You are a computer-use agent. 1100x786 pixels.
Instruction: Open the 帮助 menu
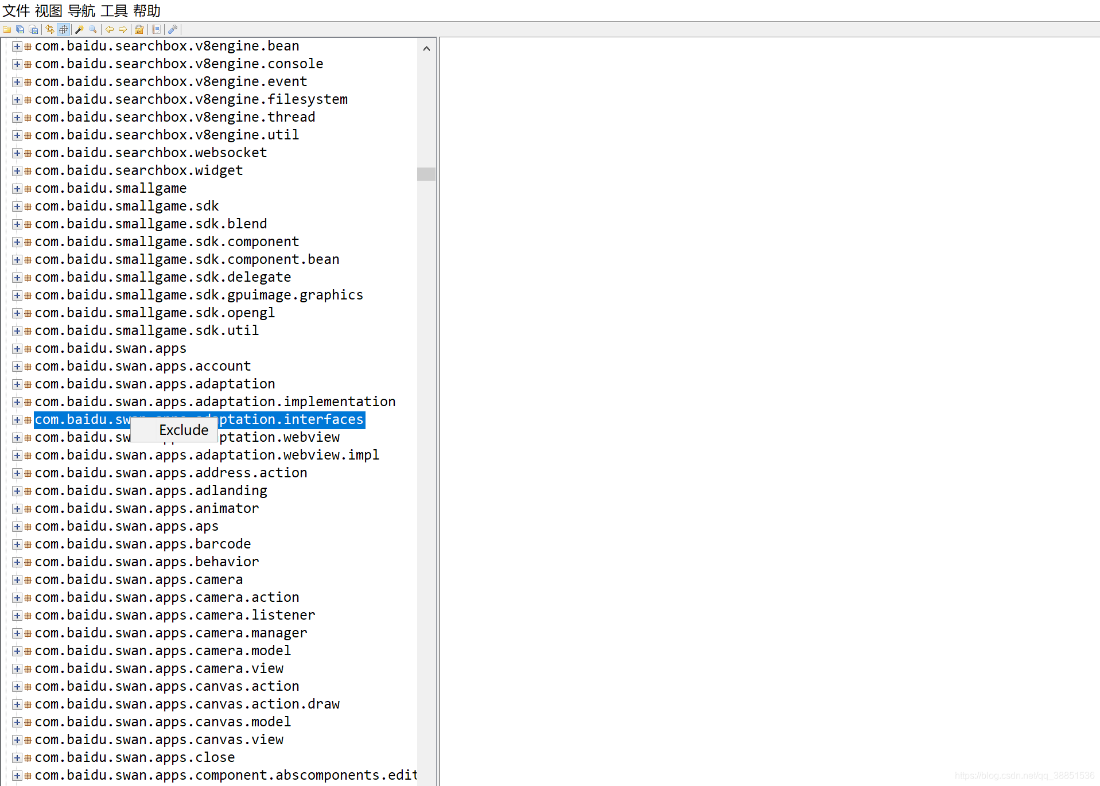[147, 10]
